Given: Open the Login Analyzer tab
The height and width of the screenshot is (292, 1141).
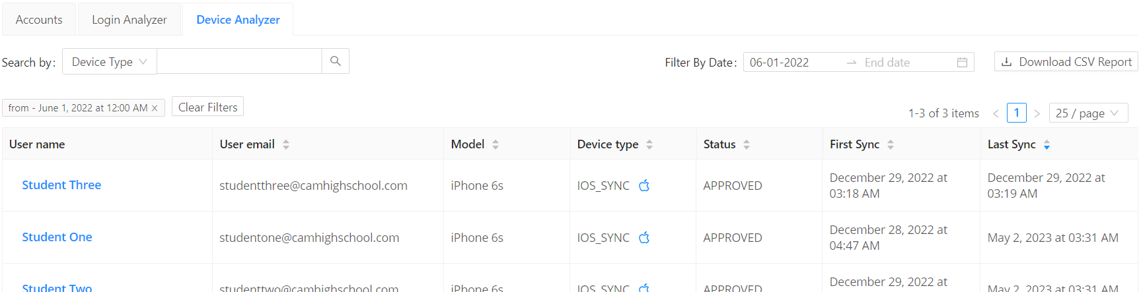Looking at the screenshot, I should pyautogui.click(x=129, y=20).
